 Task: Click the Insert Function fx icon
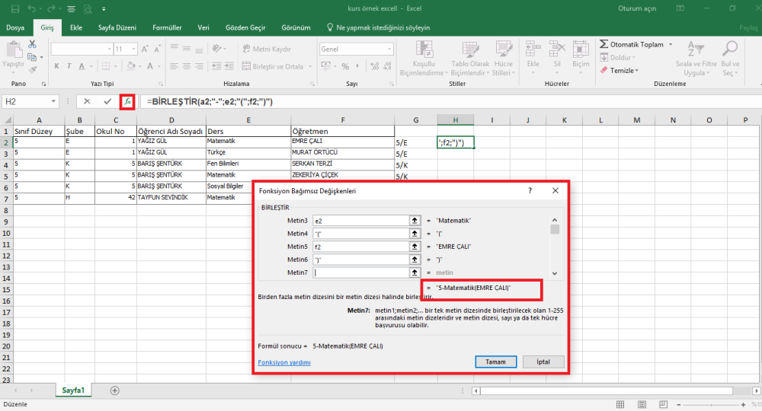127,101
